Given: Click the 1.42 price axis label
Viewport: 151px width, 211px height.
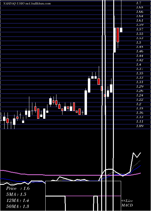Looking at the screenshot, I should coord(140,60).
